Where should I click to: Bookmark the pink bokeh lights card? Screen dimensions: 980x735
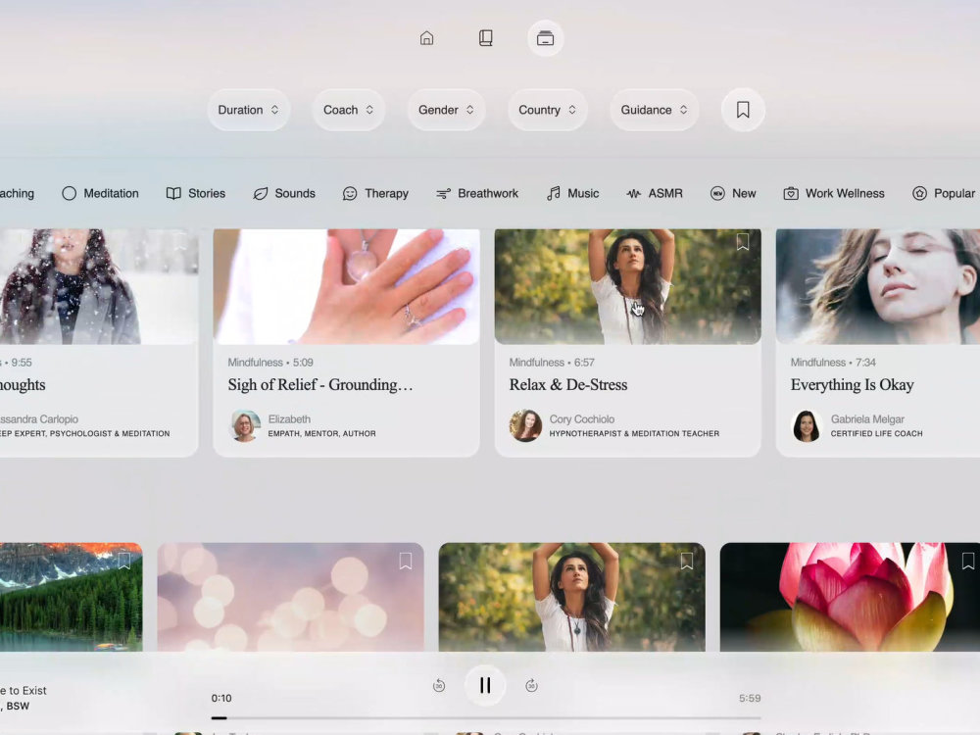pos(405,561)
